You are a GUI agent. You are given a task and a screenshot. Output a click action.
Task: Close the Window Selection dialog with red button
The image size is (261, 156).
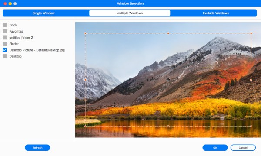point(5,3)
